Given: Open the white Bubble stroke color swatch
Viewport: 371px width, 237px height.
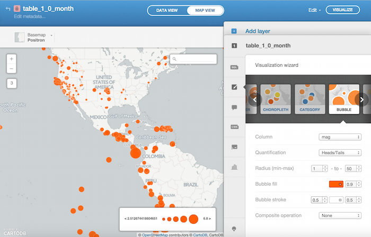Looking at the screenshot, I should coord(336,200).
